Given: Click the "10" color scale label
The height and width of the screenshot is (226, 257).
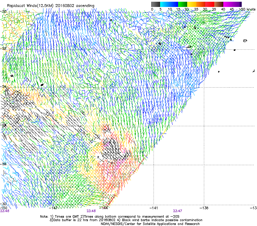Looking at the screenshot, I should click(x=170, y=9).
